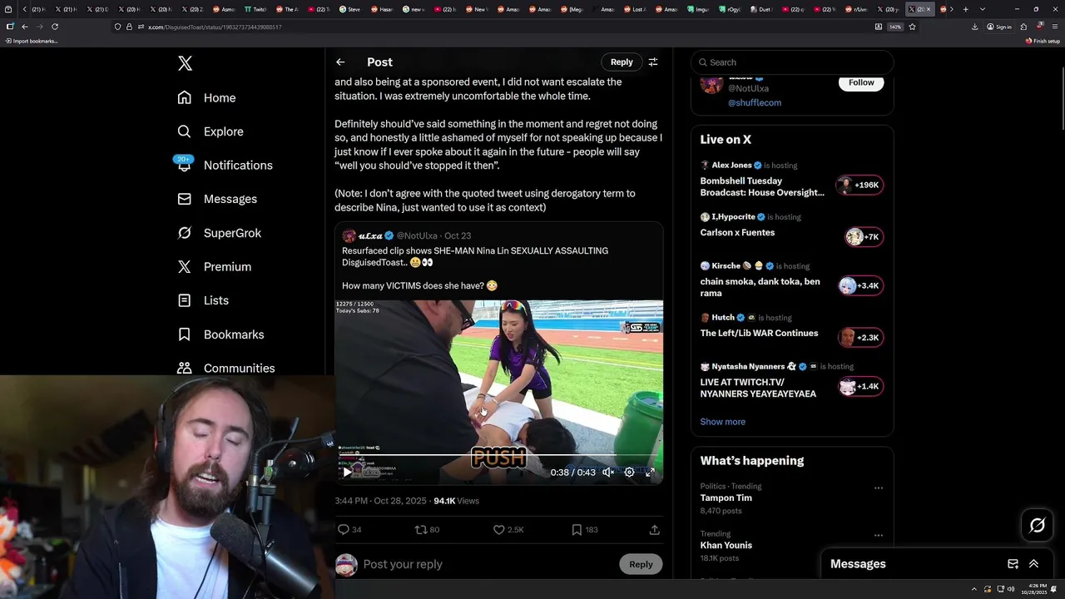Screen dimensions: 1065x599
Task: Reload the browser page
Action: tap(55, 27)
